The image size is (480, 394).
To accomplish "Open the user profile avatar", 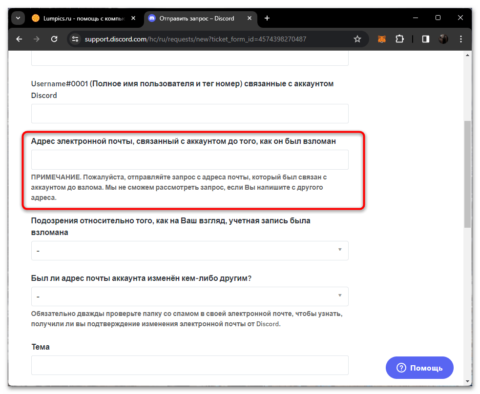I will pyautogui.click(x=443, y=39).
